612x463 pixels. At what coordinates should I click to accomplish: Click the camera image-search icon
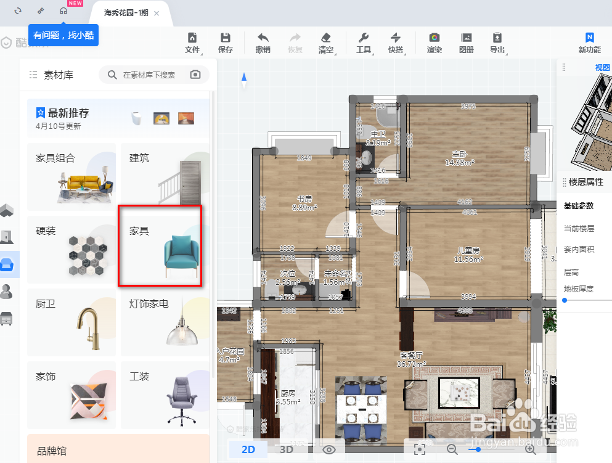[195, 75]
